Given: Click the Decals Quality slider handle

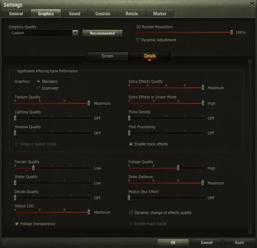Looking at the screenshot, I should (x=15, y=198).
